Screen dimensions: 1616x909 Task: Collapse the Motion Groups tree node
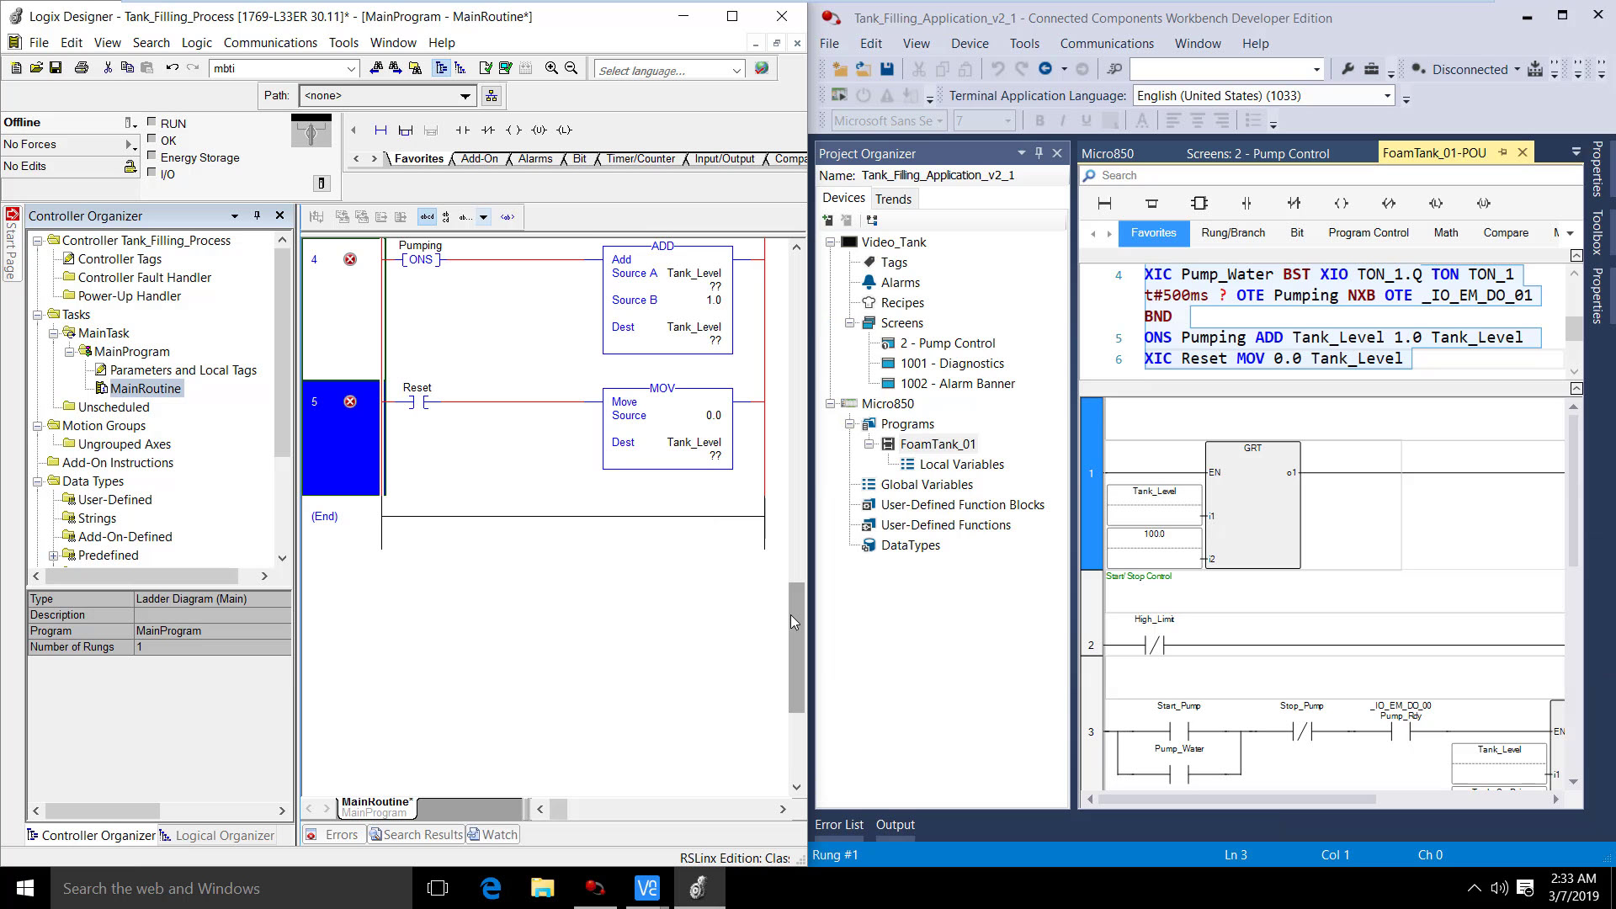pos(38,426)
